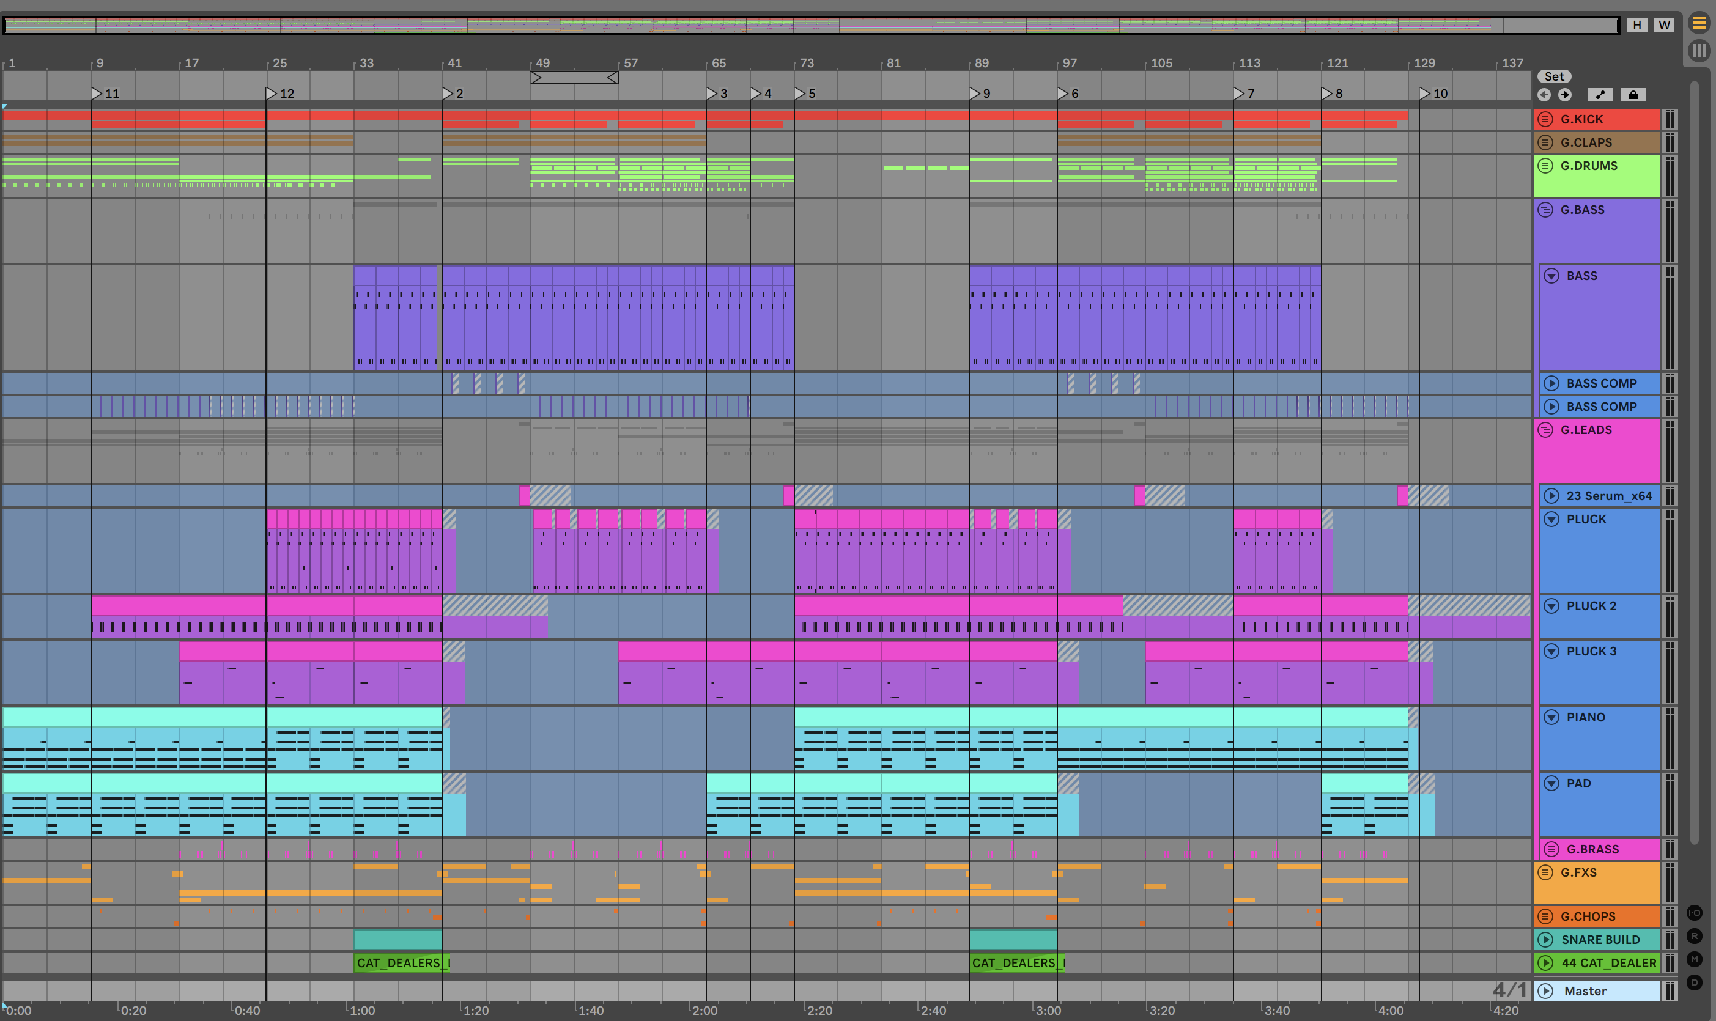Click the H optimize height button
This screenshot has height=1021, width=1716.
point(1637,25)
